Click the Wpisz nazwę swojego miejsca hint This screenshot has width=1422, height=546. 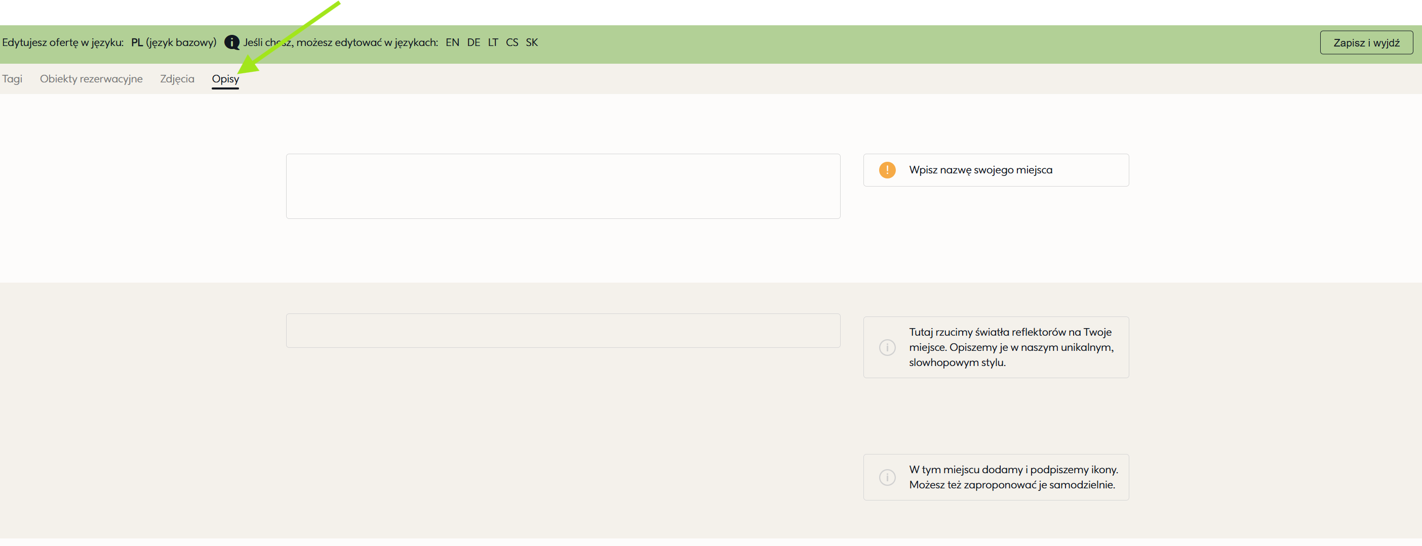click(980, 170)
